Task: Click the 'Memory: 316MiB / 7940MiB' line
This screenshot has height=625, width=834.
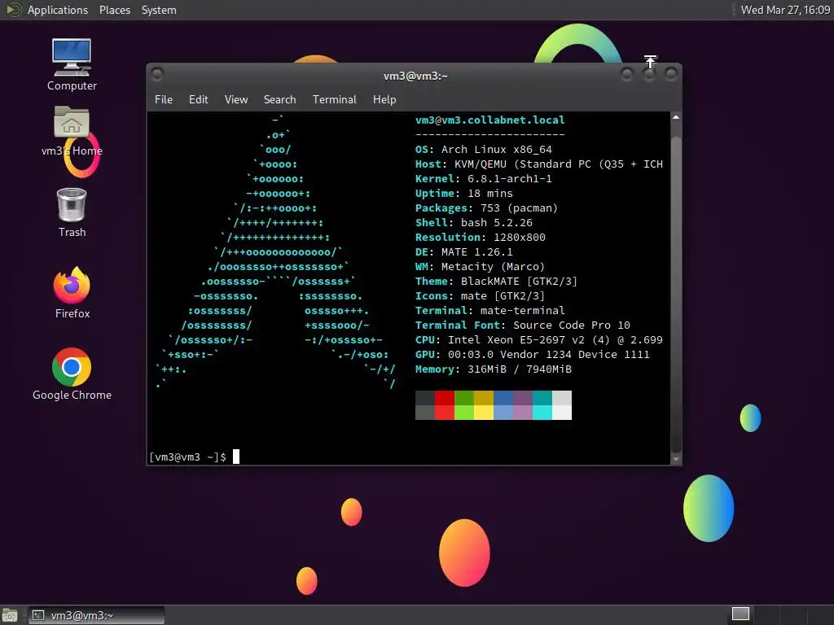Action: coord(493,369)
